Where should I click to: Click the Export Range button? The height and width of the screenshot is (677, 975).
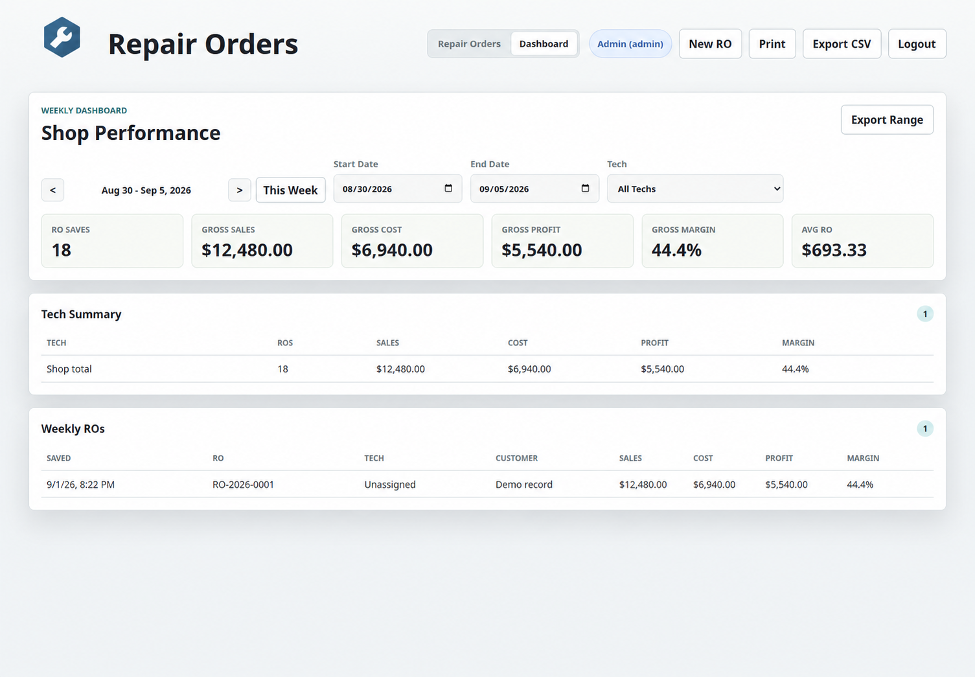(x=887, y=120)
